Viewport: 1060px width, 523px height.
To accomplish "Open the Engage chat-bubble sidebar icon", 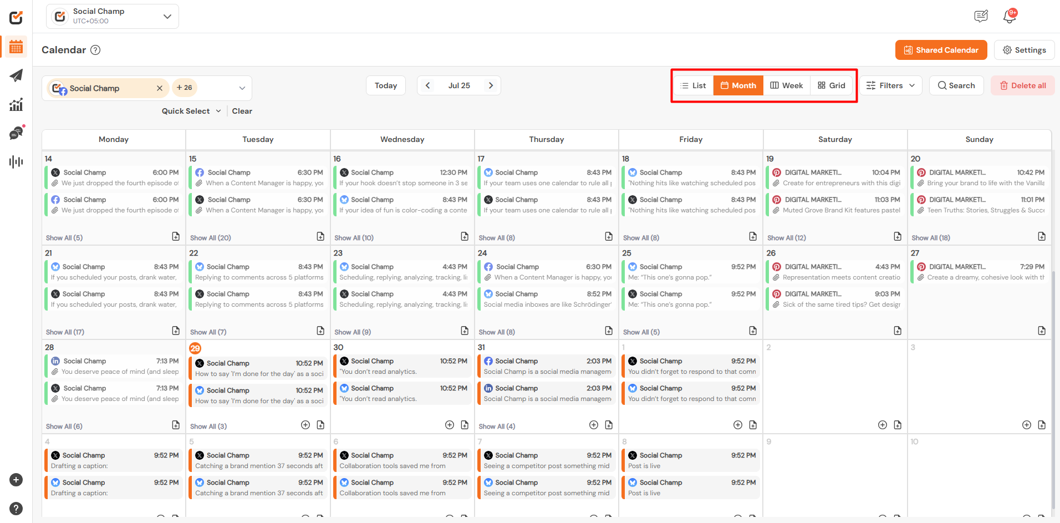I will pyautogui.click(x=16, y=133).
